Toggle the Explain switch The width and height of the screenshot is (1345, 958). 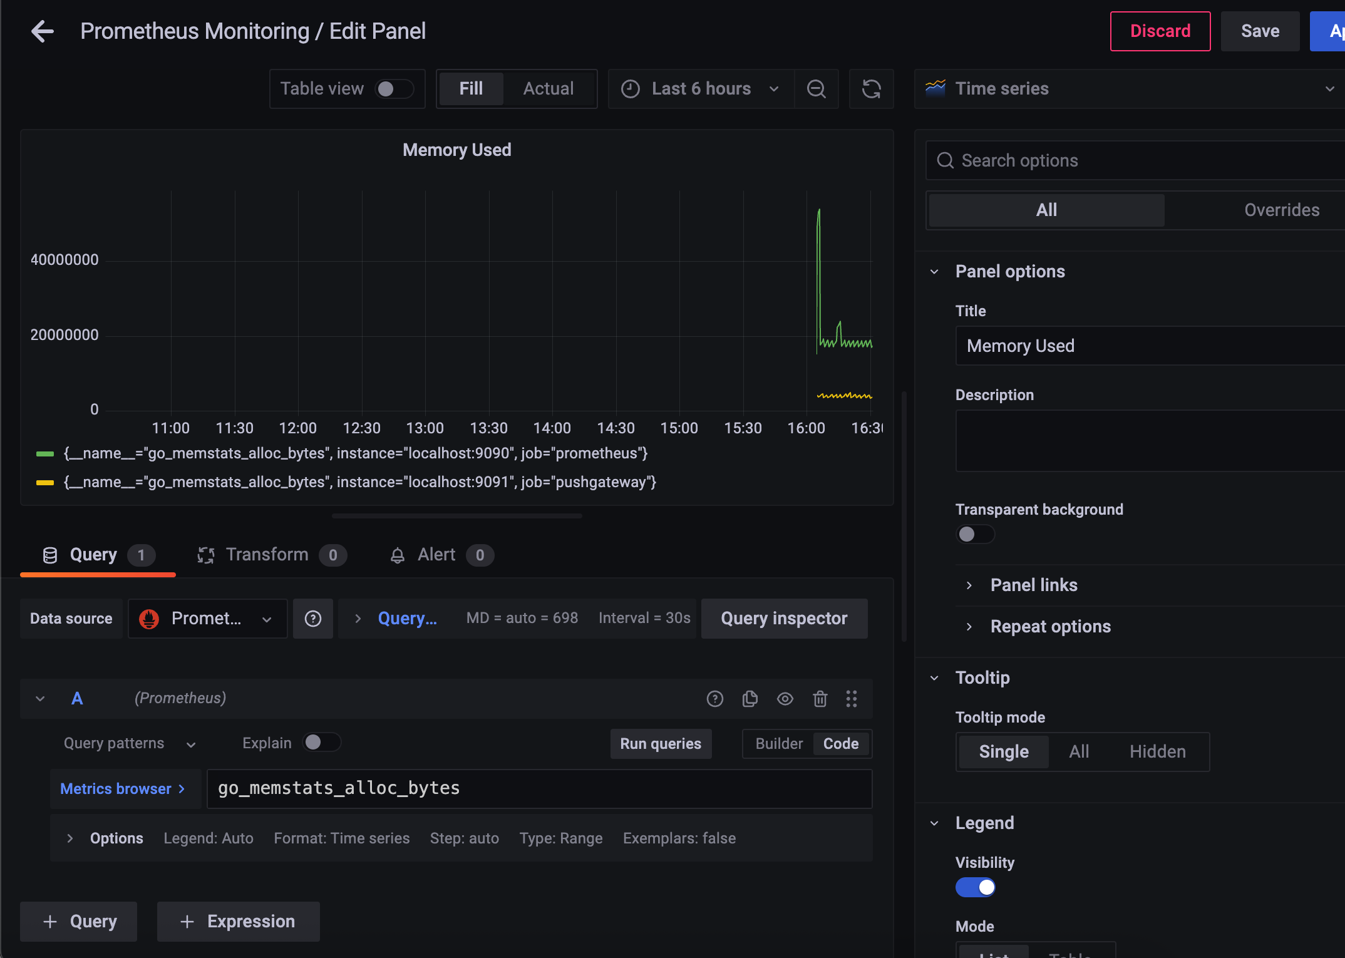coord(321,743)
